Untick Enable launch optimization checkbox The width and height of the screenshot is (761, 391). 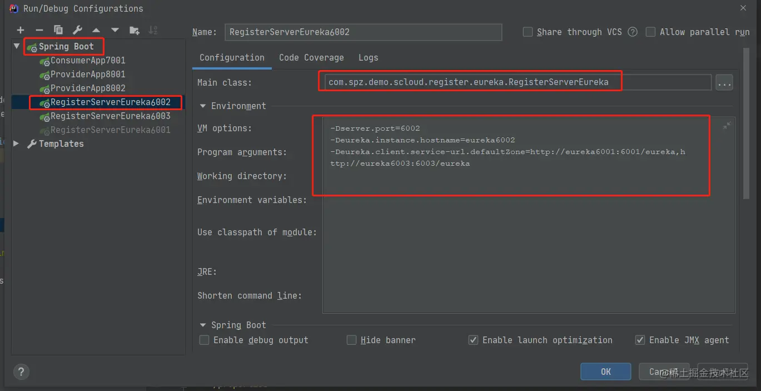[x=473, y=340]
